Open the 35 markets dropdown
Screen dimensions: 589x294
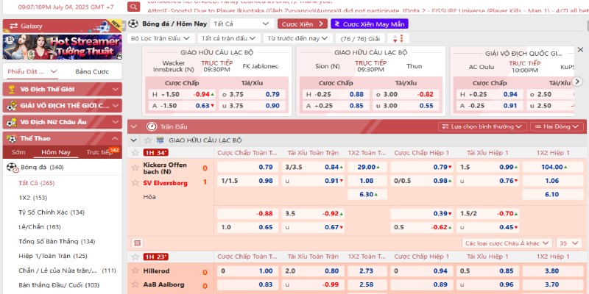click(568, 243)
